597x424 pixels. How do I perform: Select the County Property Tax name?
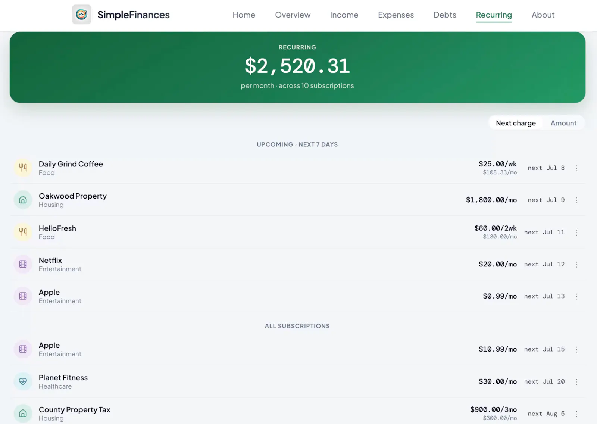tap(75, 409)
